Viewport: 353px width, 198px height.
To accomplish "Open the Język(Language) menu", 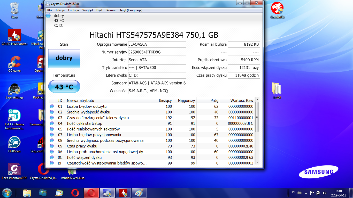I will (131, 10).
